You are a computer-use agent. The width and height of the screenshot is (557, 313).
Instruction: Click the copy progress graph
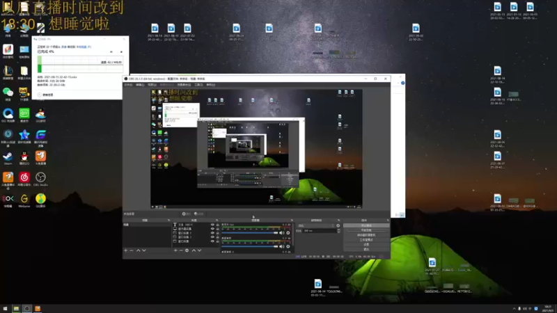click(x=80, y=64)
